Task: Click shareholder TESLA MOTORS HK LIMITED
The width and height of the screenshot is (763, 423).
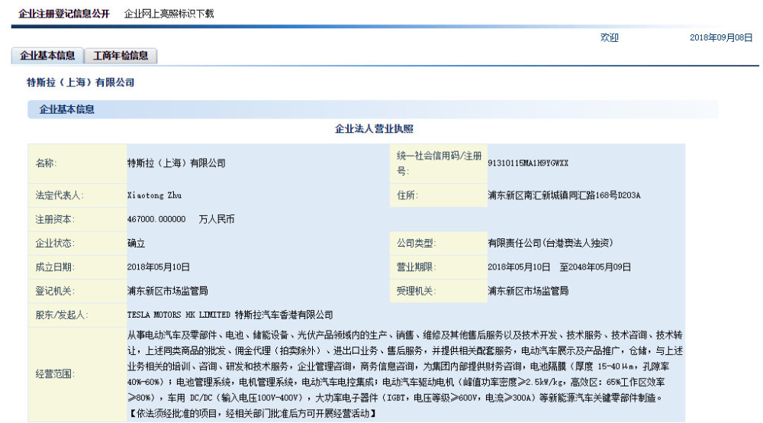Action: pos(179,315)
